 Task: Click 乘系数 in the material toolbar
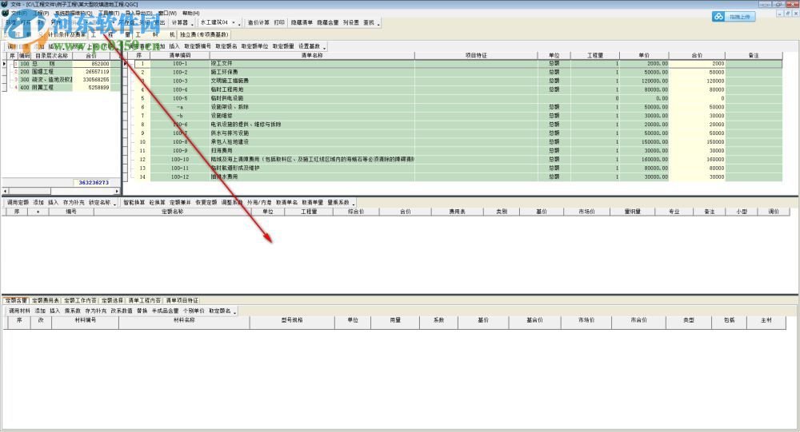73,311
